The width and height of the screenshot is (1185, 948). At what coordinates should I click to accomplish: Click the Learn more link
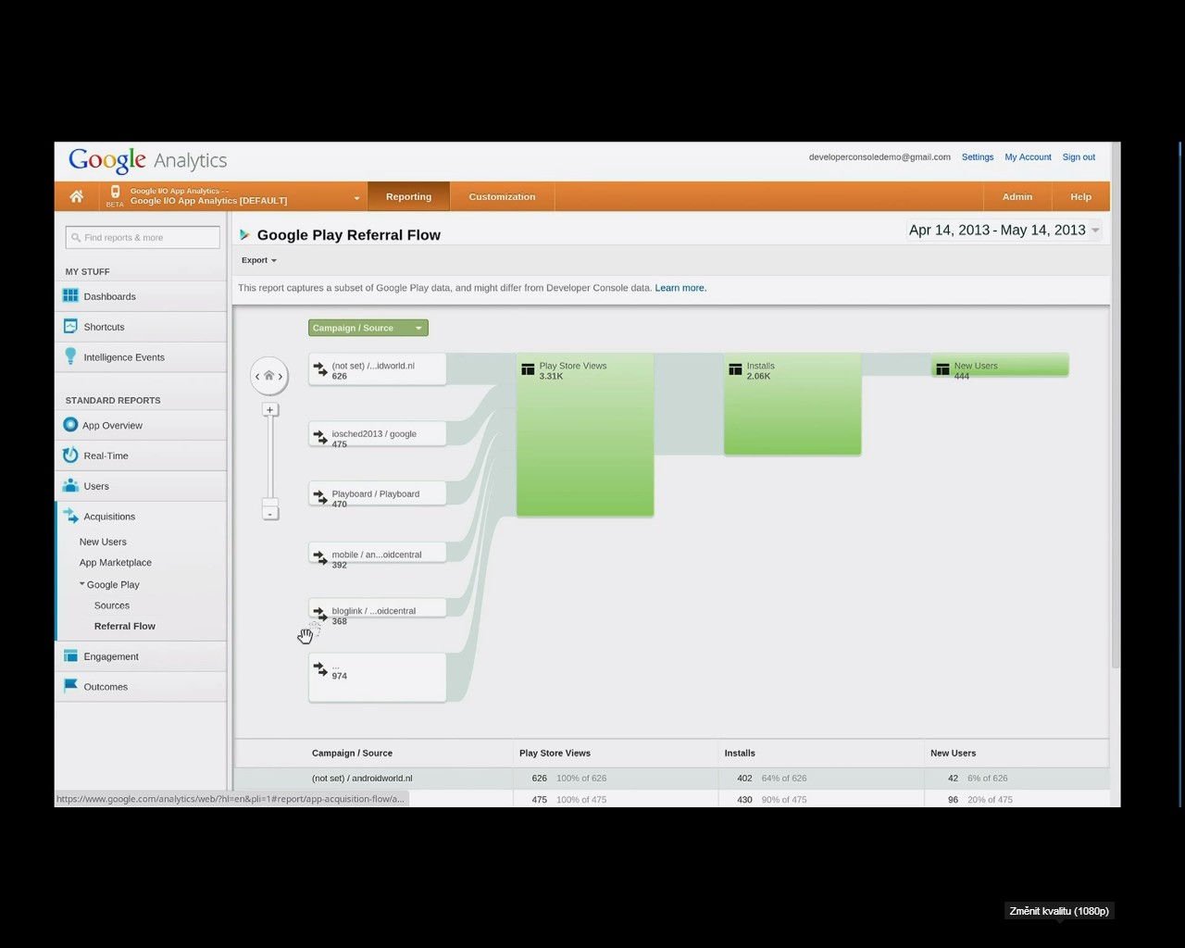click(680, 288)
